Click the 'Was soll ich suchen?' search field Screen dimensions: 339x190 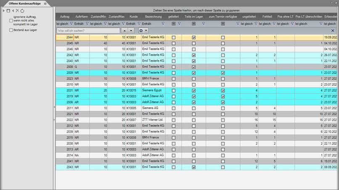(88, 31)
